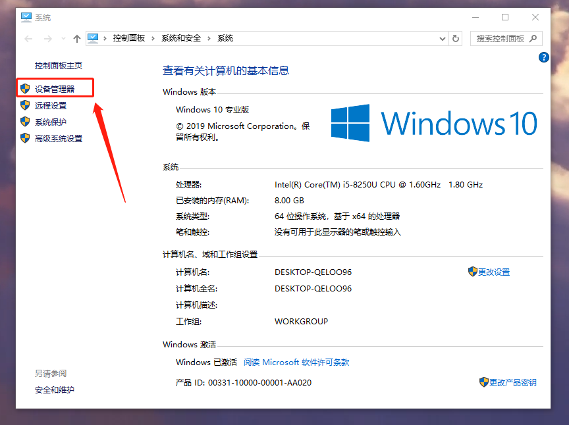The width and height of the screenshot is (569, 425).
Task: Click processor value Intel(R) Core(TM) i5-8250U
Action: [x=379, y=185]
